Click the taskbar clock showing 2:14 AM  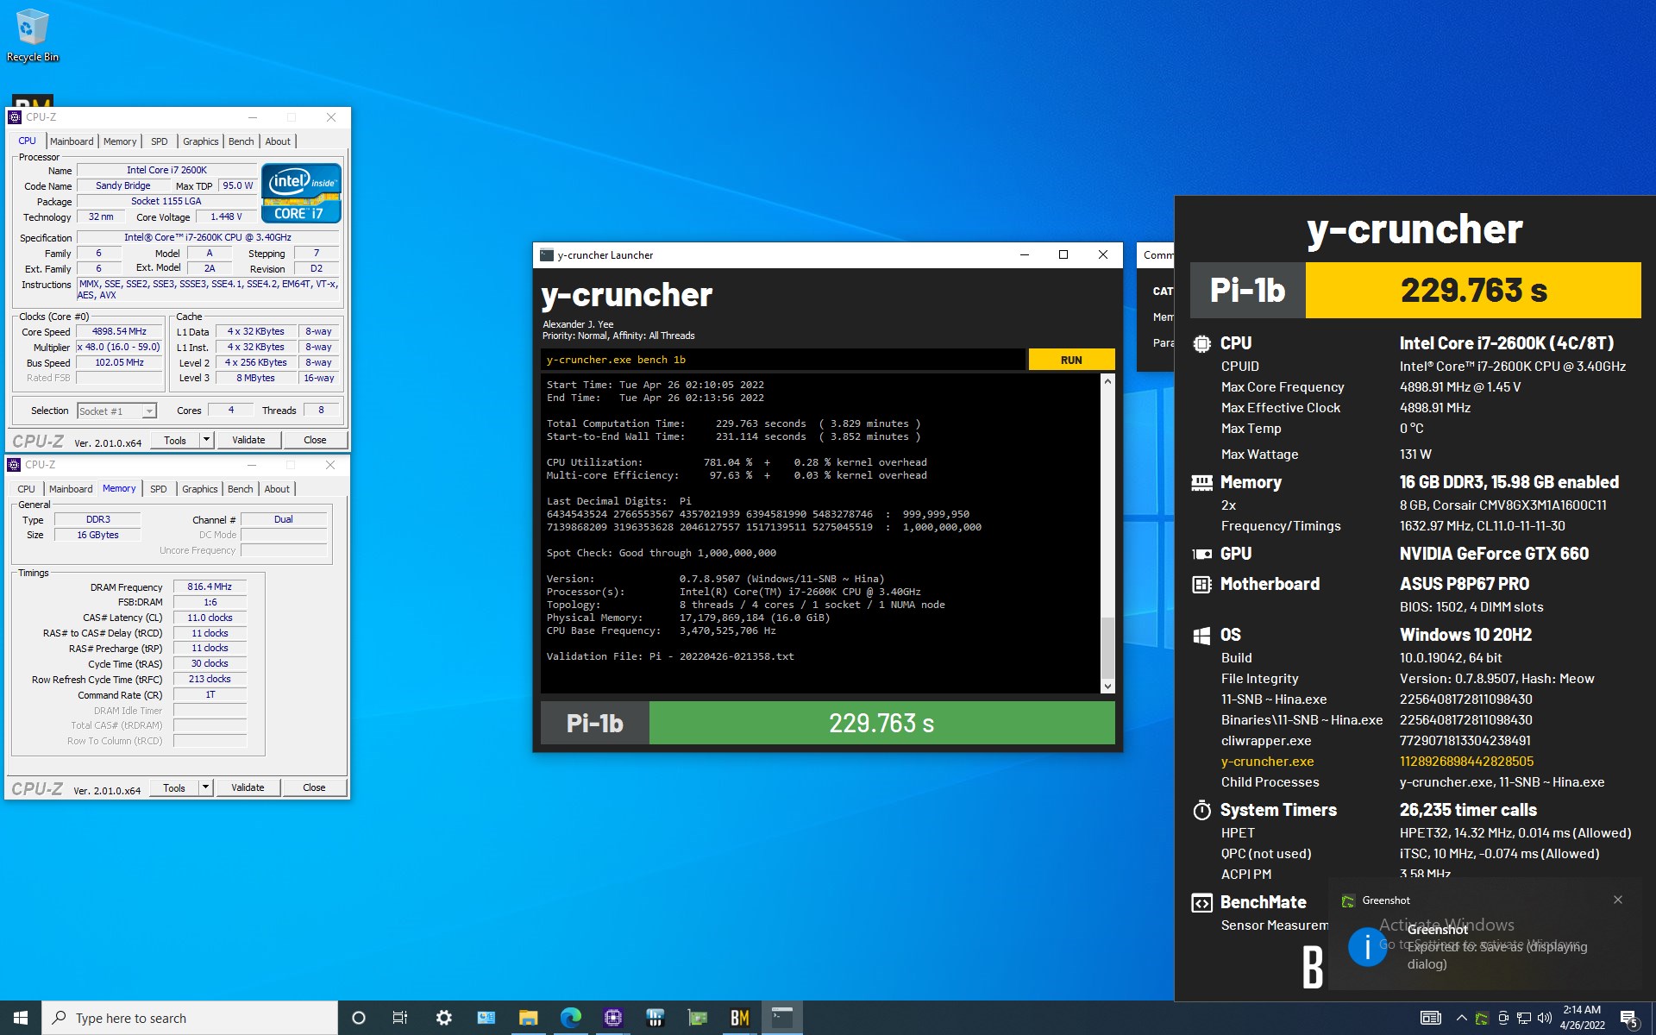tap(1582, 1018)
